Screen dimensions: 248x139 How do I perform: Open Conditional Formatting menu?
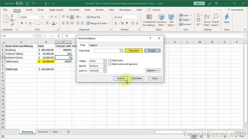click(149, 20)
